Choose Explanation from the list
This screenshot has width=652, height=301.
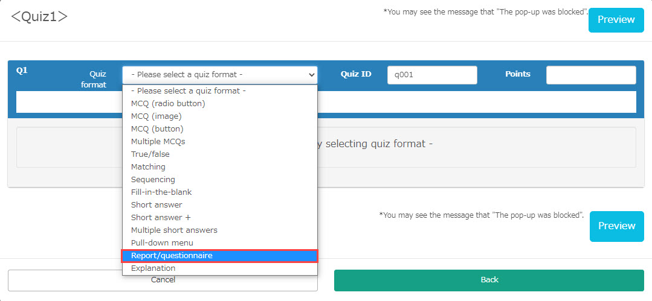(153, 268)
